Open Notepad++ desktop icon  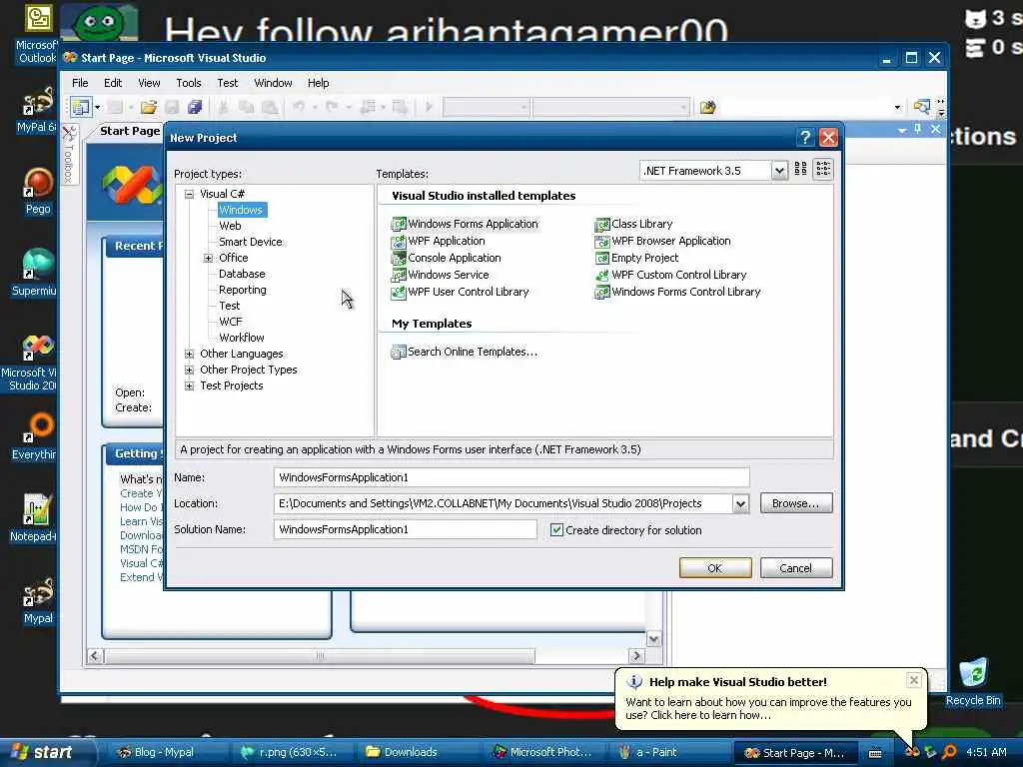(35, 518)
